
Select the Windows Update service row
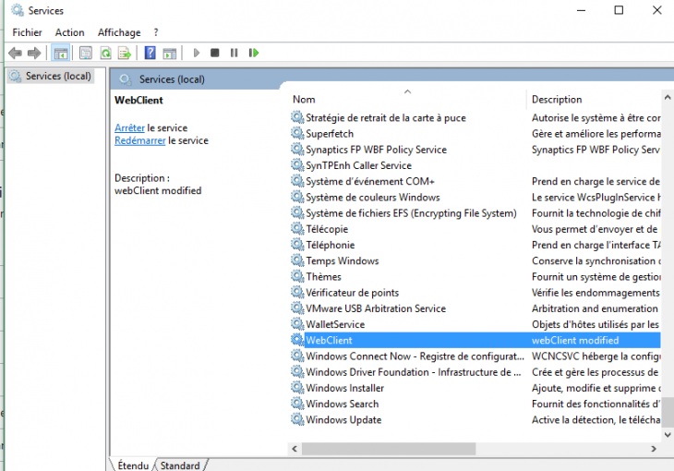pyautogui.click(x=343, y=420)
